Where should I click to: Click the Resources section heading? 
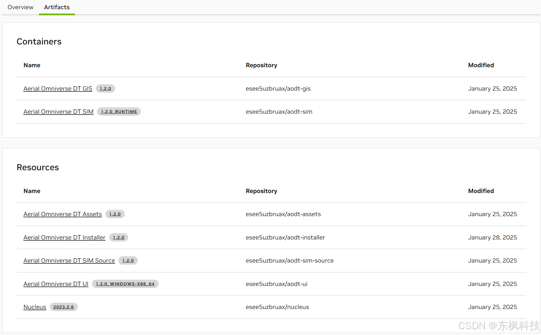[38, 167]
